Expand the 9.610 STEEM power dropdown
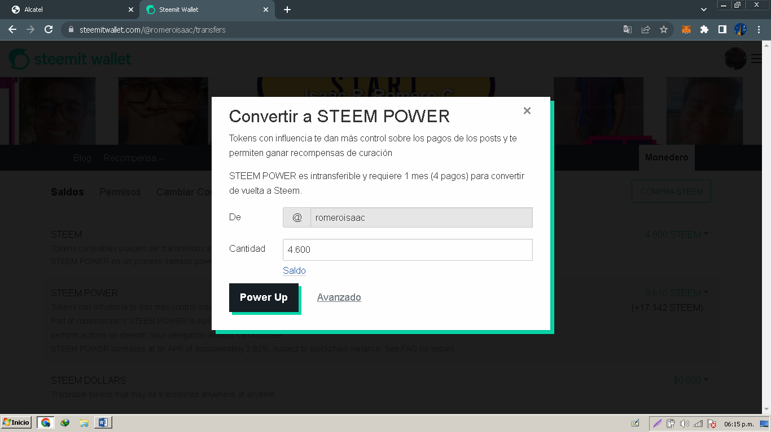The image size is (771, 432). [x=677, y=293]
